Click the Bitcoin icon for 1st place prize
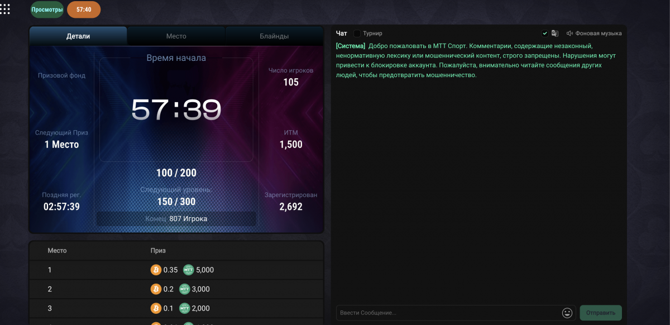The image size is (670, 325). (156, 270)
